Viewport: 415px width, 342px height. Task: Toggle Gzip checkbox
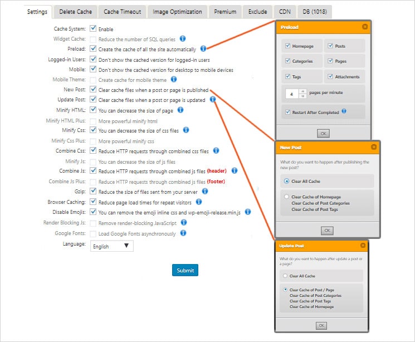pos(93,190)
